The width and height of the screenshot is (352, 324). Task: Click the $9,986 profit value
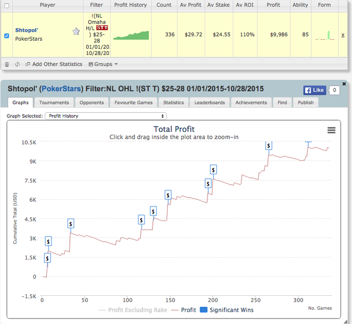(279, 34)
